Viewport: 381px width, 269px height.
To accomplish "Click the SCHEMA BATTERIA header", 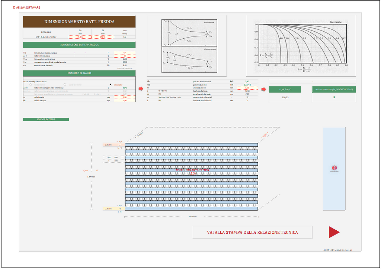I will coord(46,119).
